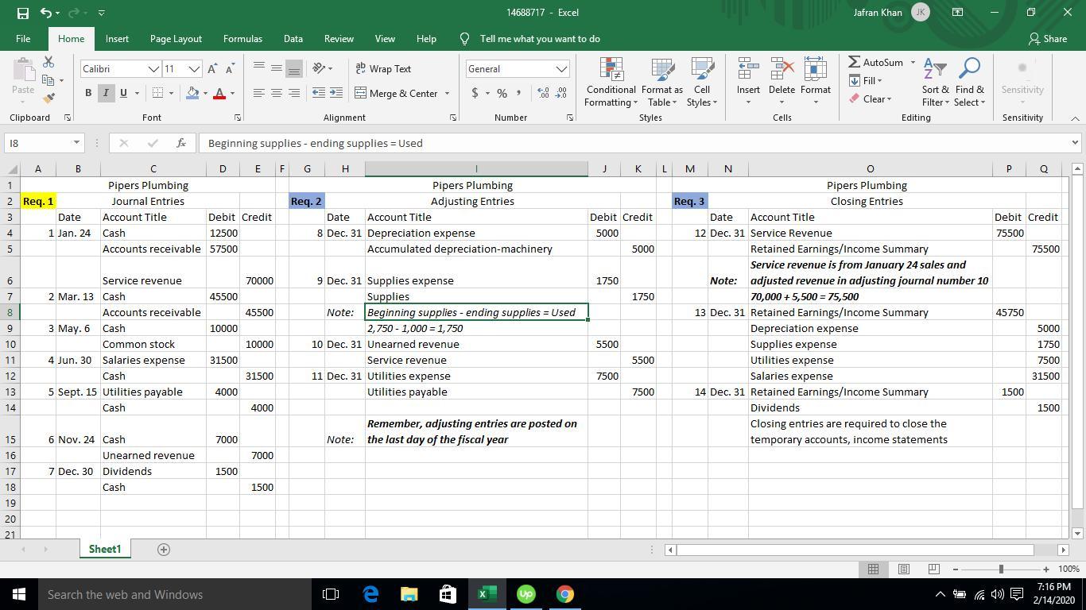Toggle Italic formatting
The width and height of the screenshot is (1086, 610).
pos(106,94)
